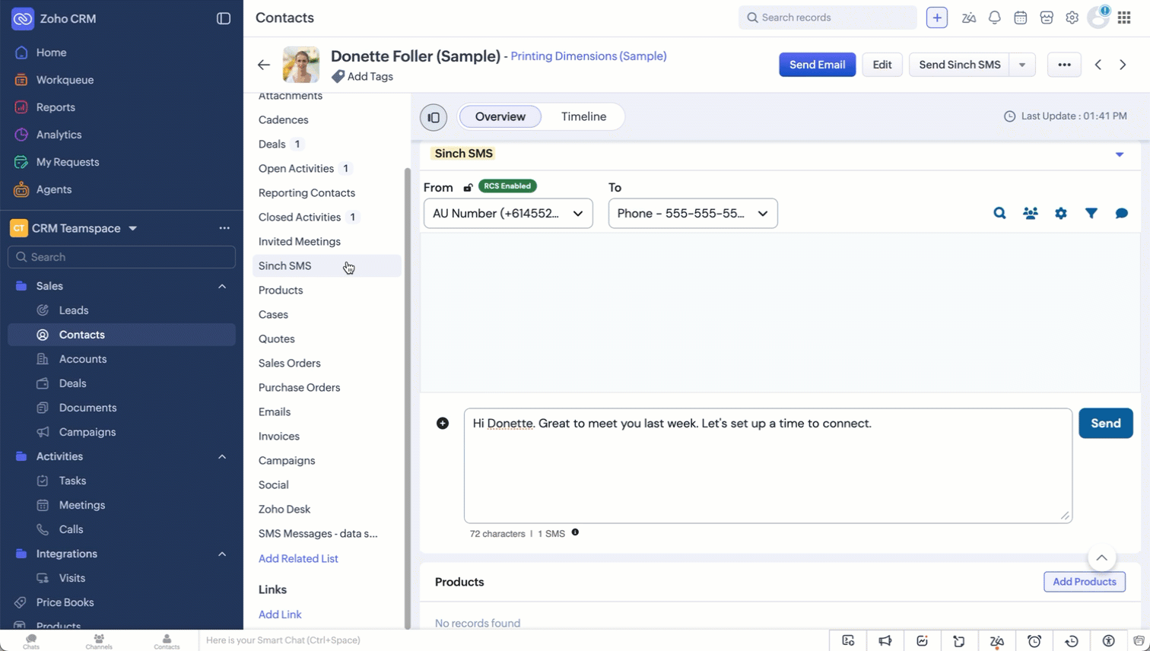Open the Sinch SMS chat bubble icon

click(x=1122, y=214)
